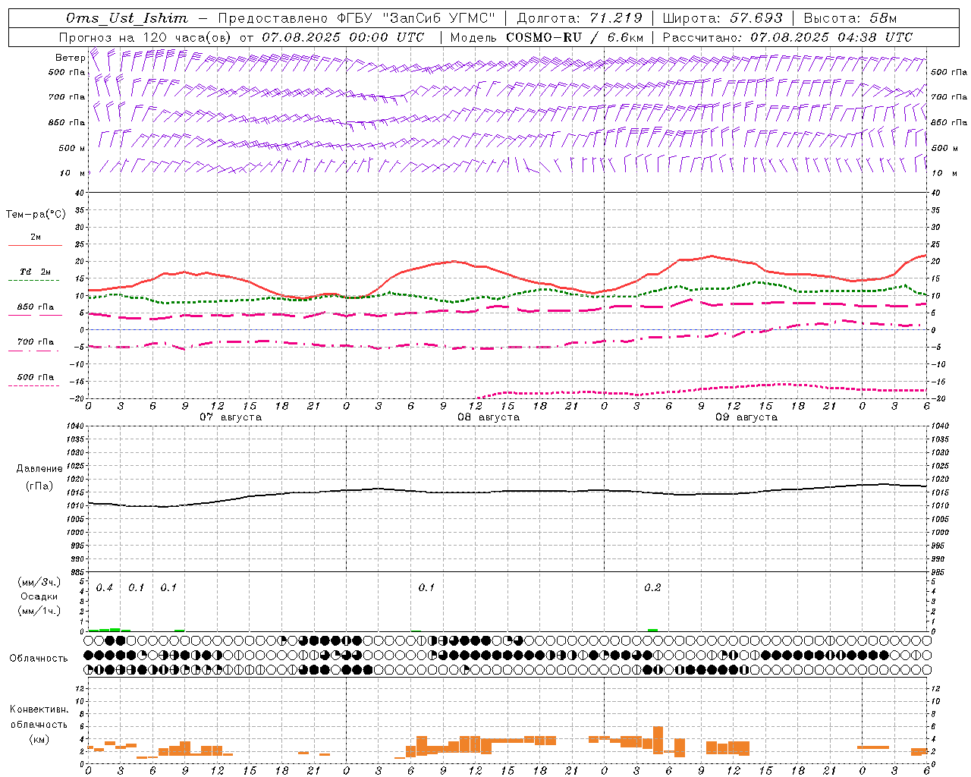This screenshot has width=971, height=777.
Task: Click the 'Модель COSMO-RU / 6.6км' label
Action: click(547, 37)
